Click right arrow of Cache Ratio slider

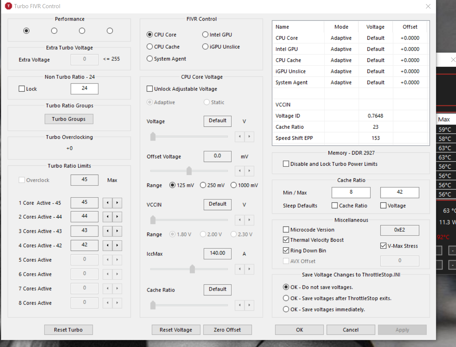point(250,305)
